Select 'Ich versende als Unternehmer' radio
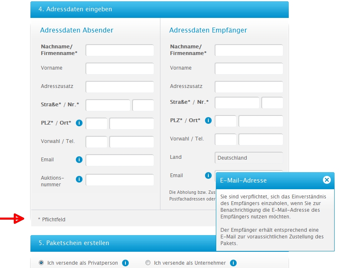Viewport: 340px width, 268px height. (148, 263)
